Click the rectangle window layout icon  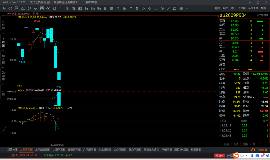[174, 8]
